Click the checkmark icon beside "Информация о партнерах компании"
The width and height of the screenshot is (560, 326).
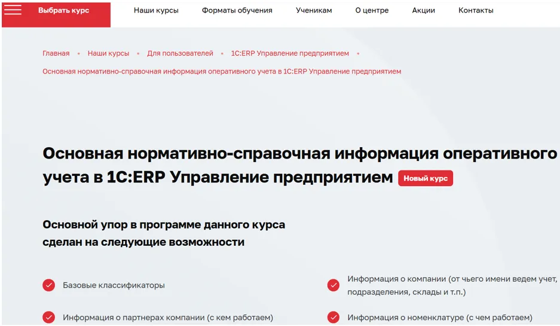click(x=49, y=318)
